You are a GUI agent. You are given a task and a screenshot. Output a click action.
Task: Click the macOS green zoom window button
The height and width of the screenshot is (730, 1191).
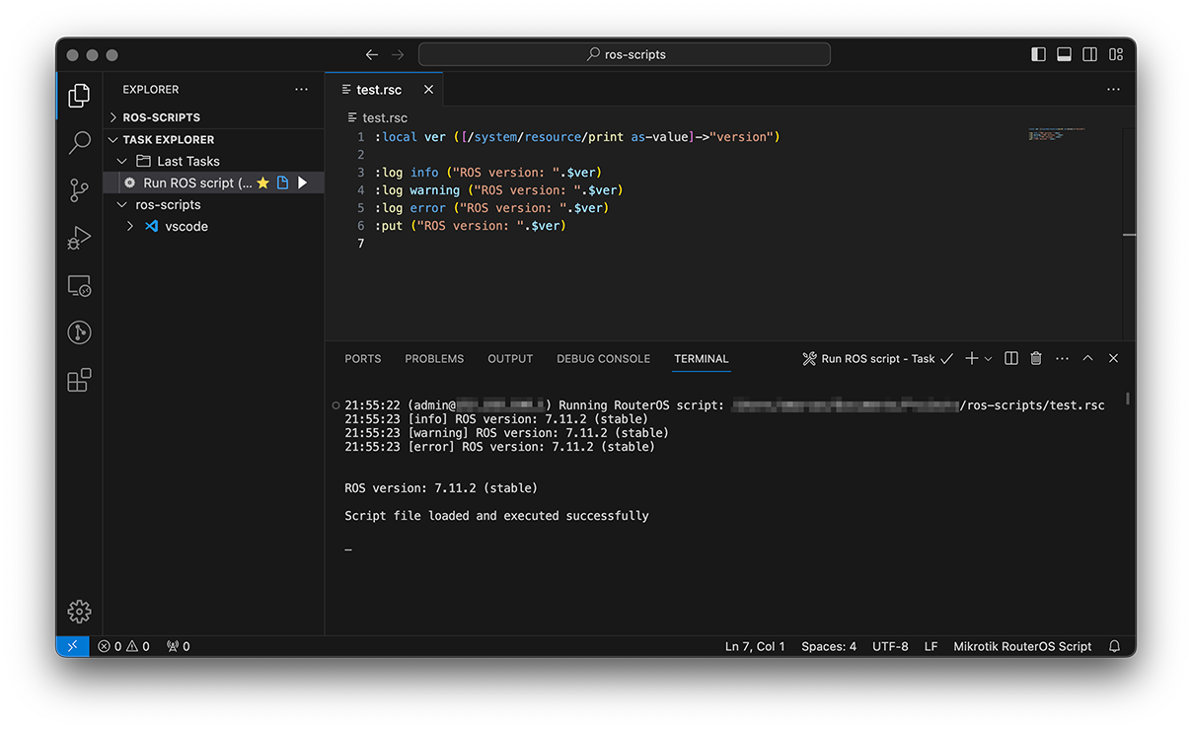tap(112, 55)
